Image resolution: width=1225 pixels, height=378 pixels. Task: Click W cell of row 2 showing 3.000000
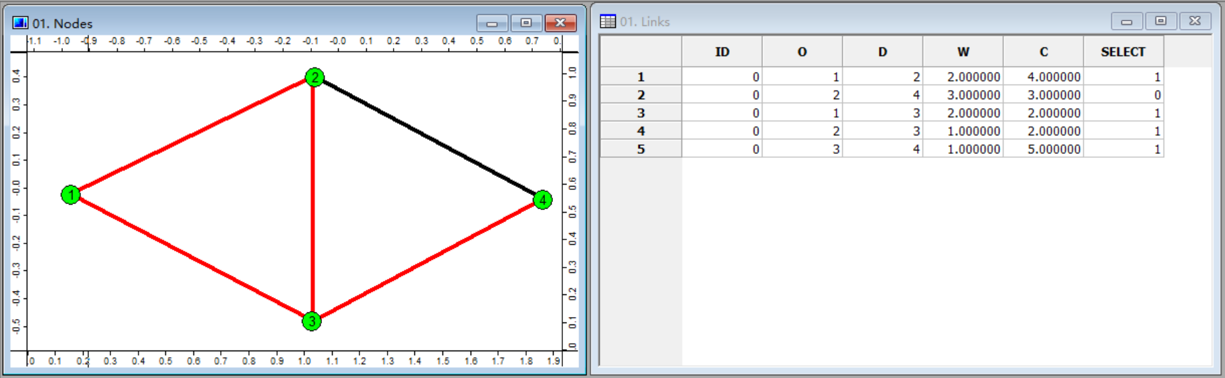(x=963, y=94)
